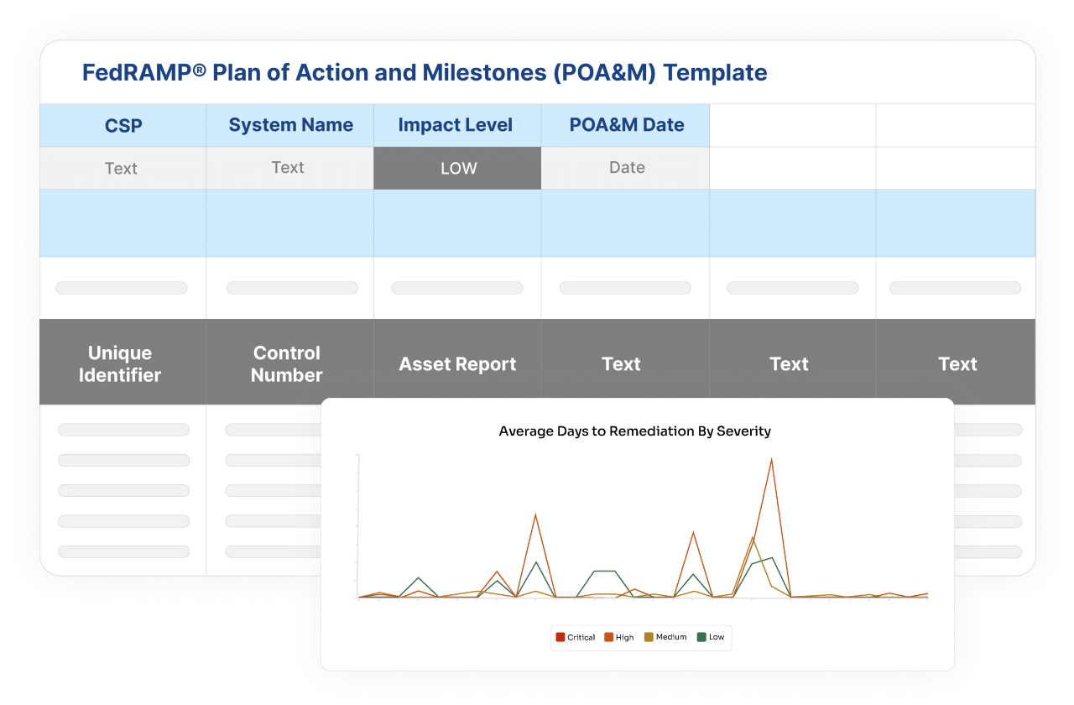1074x705 pixels.
Task: Select the CSP column header
Action: point(123,126)
